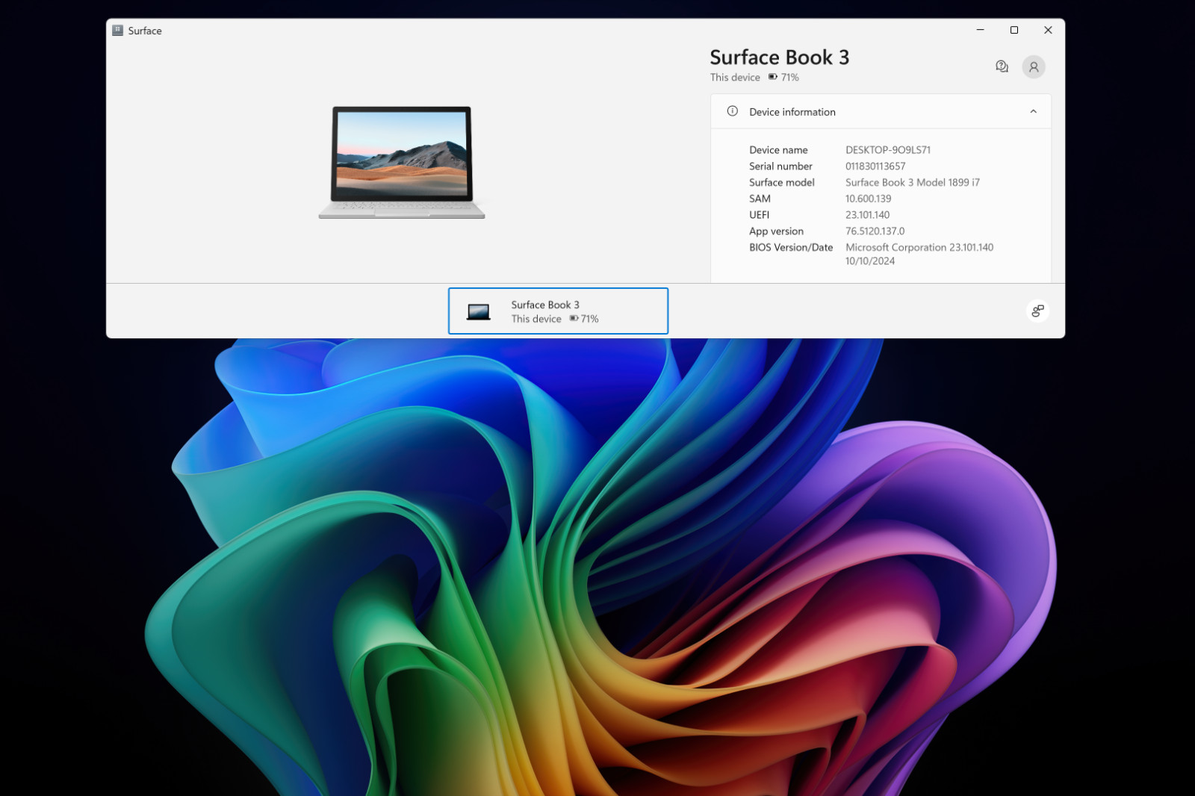1195x796 pixels.
Task: Collapse the Device information section chevron
Action: [x=1033, y=111]
